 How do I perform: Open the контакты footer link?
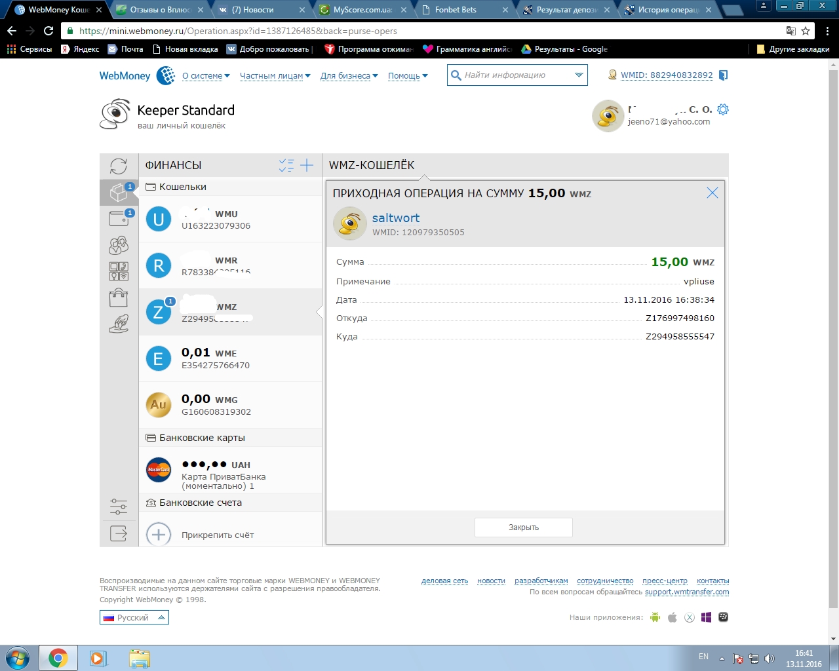712,581
